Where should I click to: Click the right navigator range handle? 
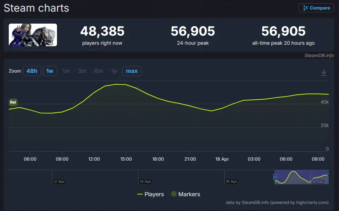point(328,177)
